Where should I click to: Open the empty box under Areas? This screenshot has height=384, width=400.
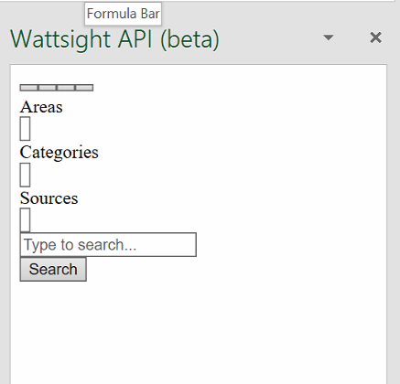(25, 129)
